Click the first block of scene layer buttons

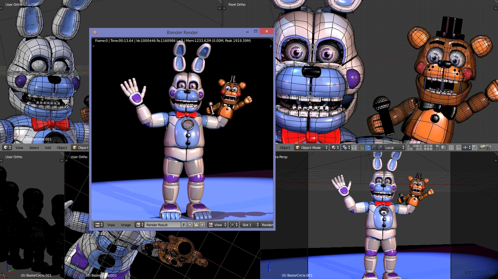[414, 148]
